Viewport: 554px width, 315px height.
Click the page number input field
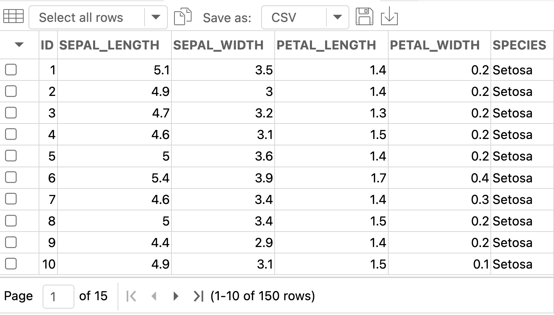click(x=58, y=296)
